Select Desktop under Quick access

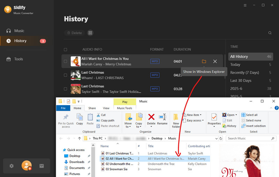pyautogui.click(x=75, y=156)
